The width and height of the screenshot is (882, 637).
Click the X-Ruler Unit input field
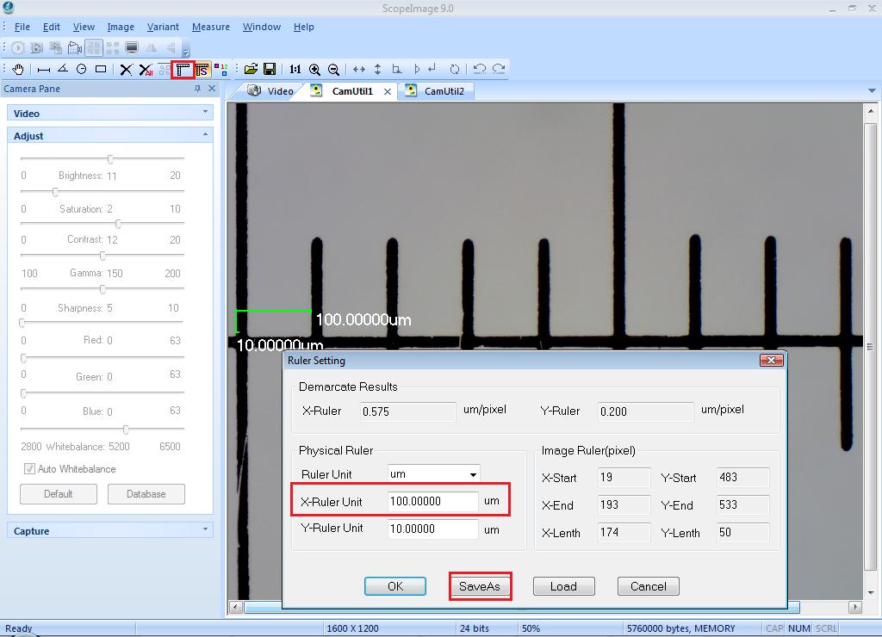[x=433, y=501]
